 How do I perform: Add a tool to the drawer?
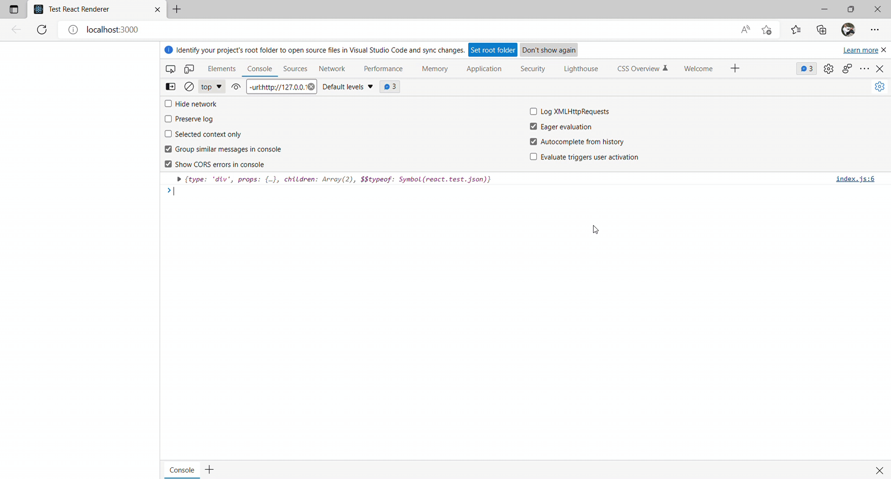(210, 470)
